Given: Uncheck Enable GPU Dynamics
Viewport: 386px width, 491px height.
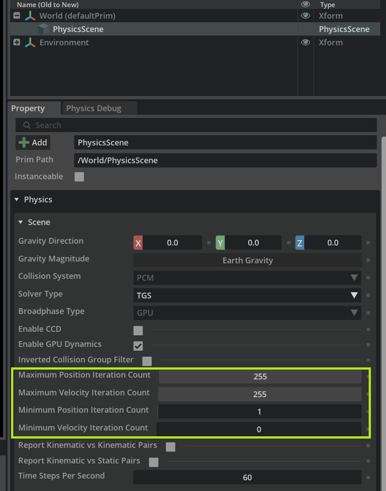Looking at the screenshot, I should 138,346.
